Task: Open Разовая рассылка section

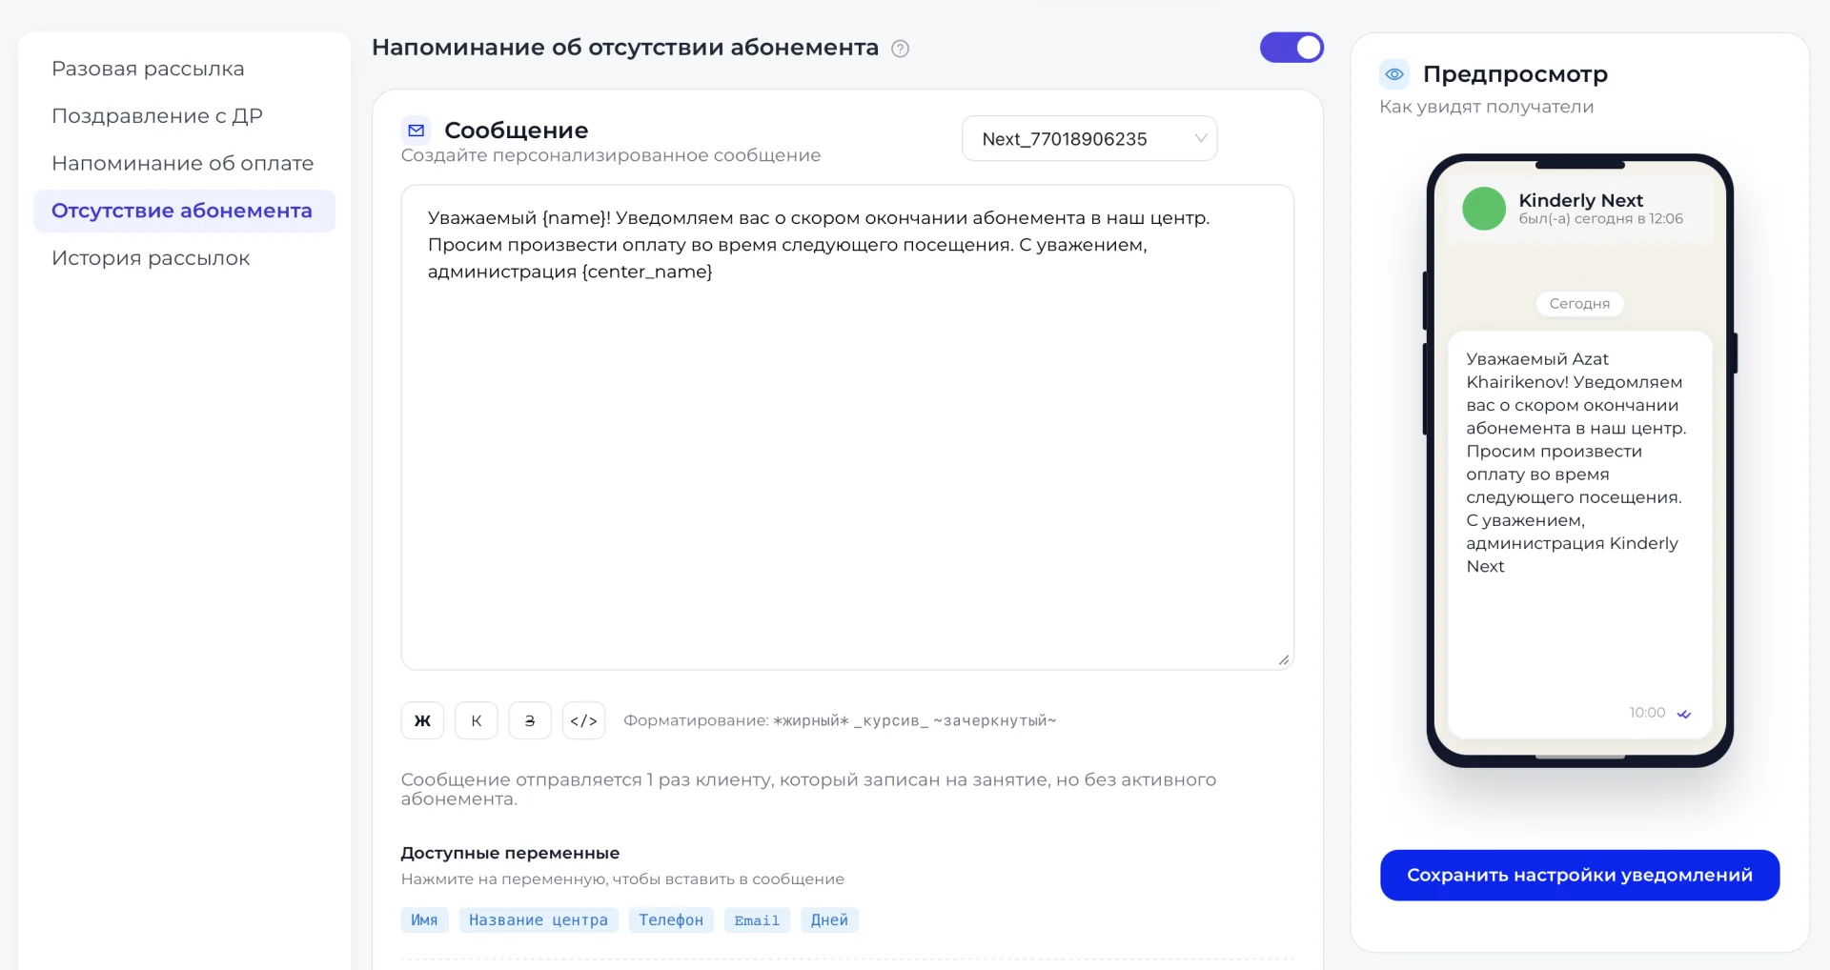Action: [x=148, y=69]
